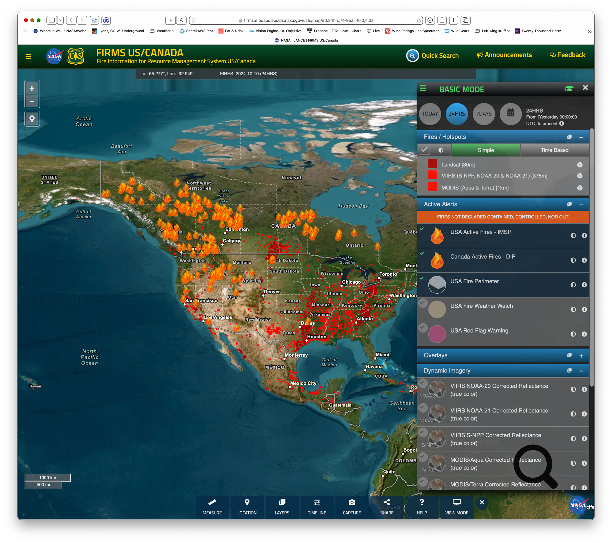Enable USA Fire Weather Watch checkbox

click(x=423, y=303)
